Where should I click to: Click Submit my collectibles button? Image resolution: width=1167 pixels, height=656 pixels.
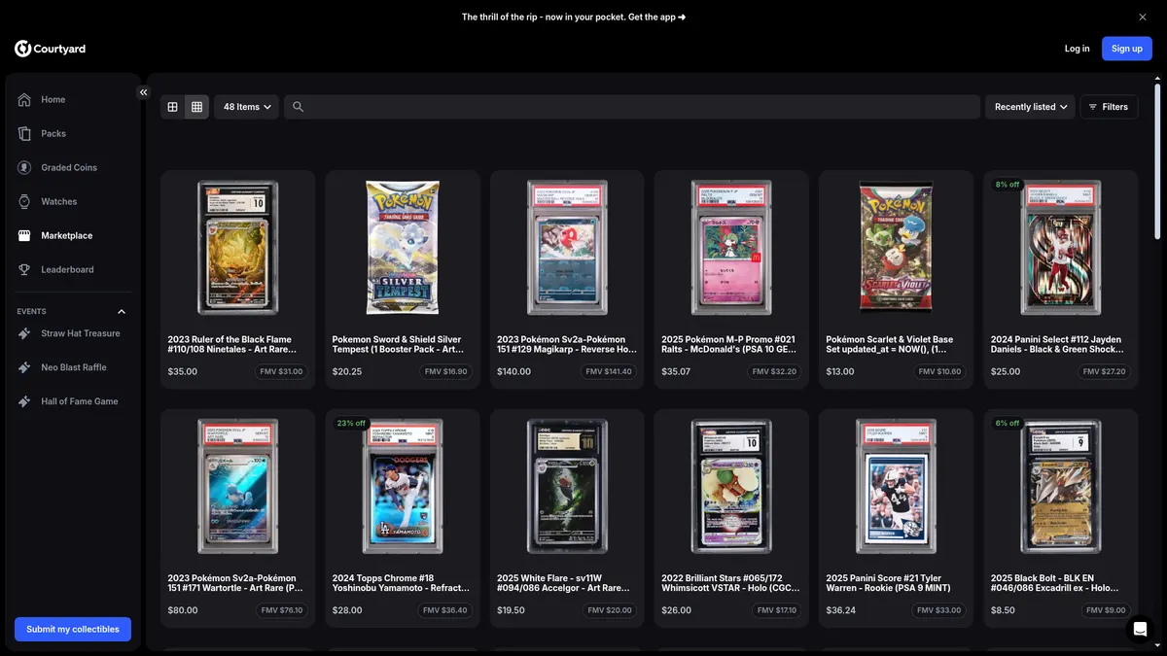(73, 629)
